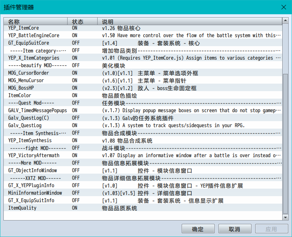Click the description v1.26 物品核心

coord(121,28)
